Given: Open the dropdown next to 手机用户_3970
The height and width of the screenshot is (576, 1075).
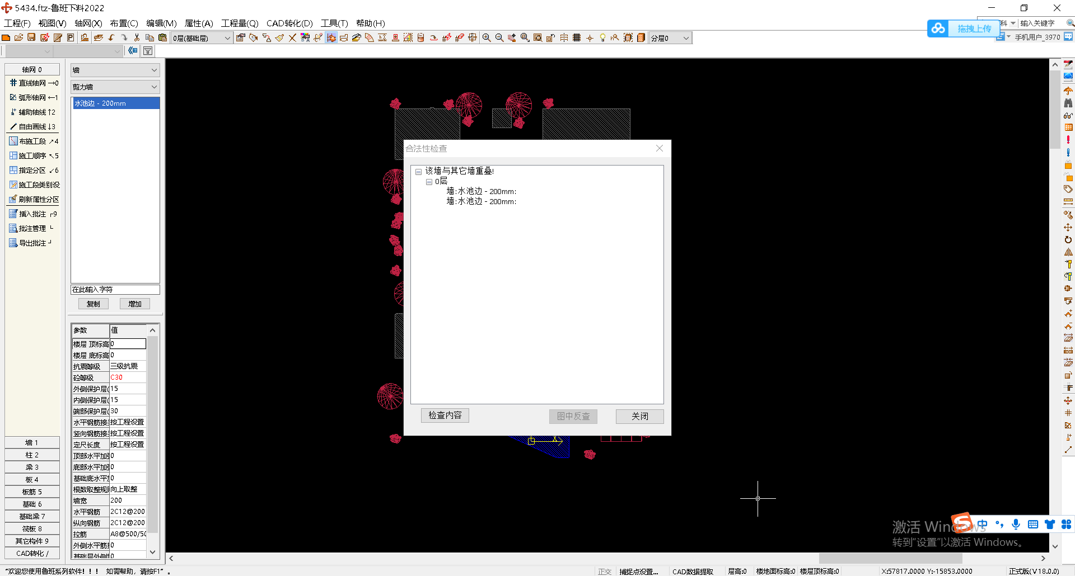Looking at the screenshot, I should point(1009,37).
